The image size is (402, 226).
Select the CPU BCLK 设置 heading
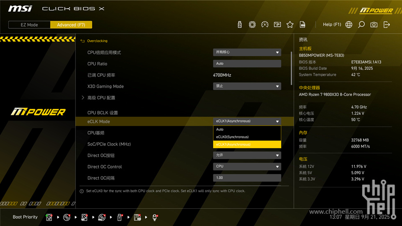[x=103, y=113]
